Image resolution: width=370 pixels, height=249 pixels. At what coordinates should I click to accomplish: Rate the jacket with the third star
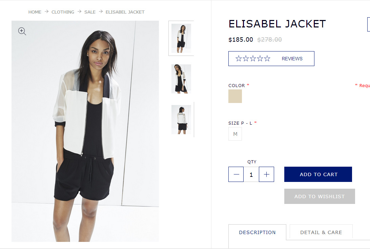point(253,58)
